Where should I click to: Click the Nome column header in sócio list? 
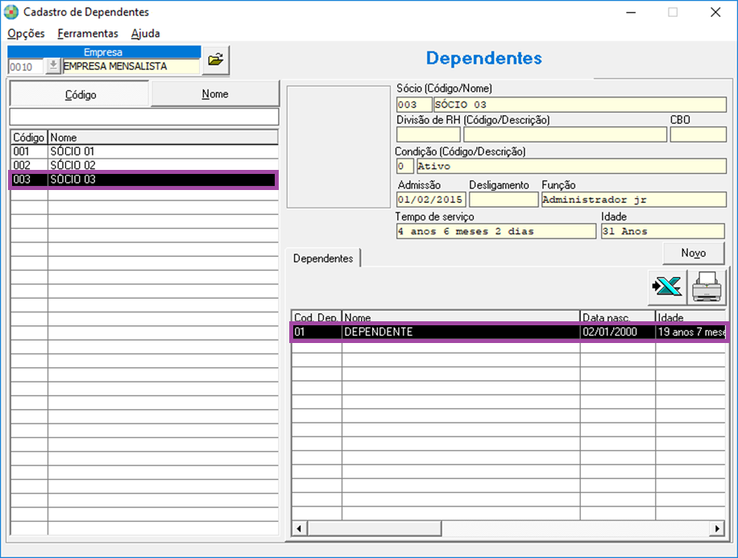click(x=163, y=138)
